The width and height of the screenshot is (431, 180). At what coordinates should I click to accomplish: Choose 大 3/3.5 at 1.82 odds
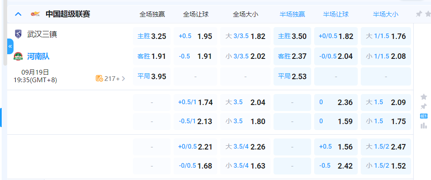[x=245, y=36]
